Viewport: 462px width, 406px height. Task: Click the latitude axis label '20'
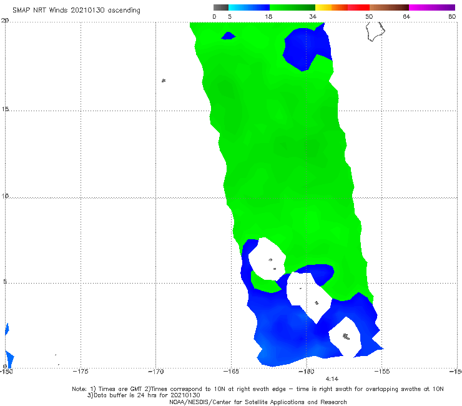coord(5,21)
